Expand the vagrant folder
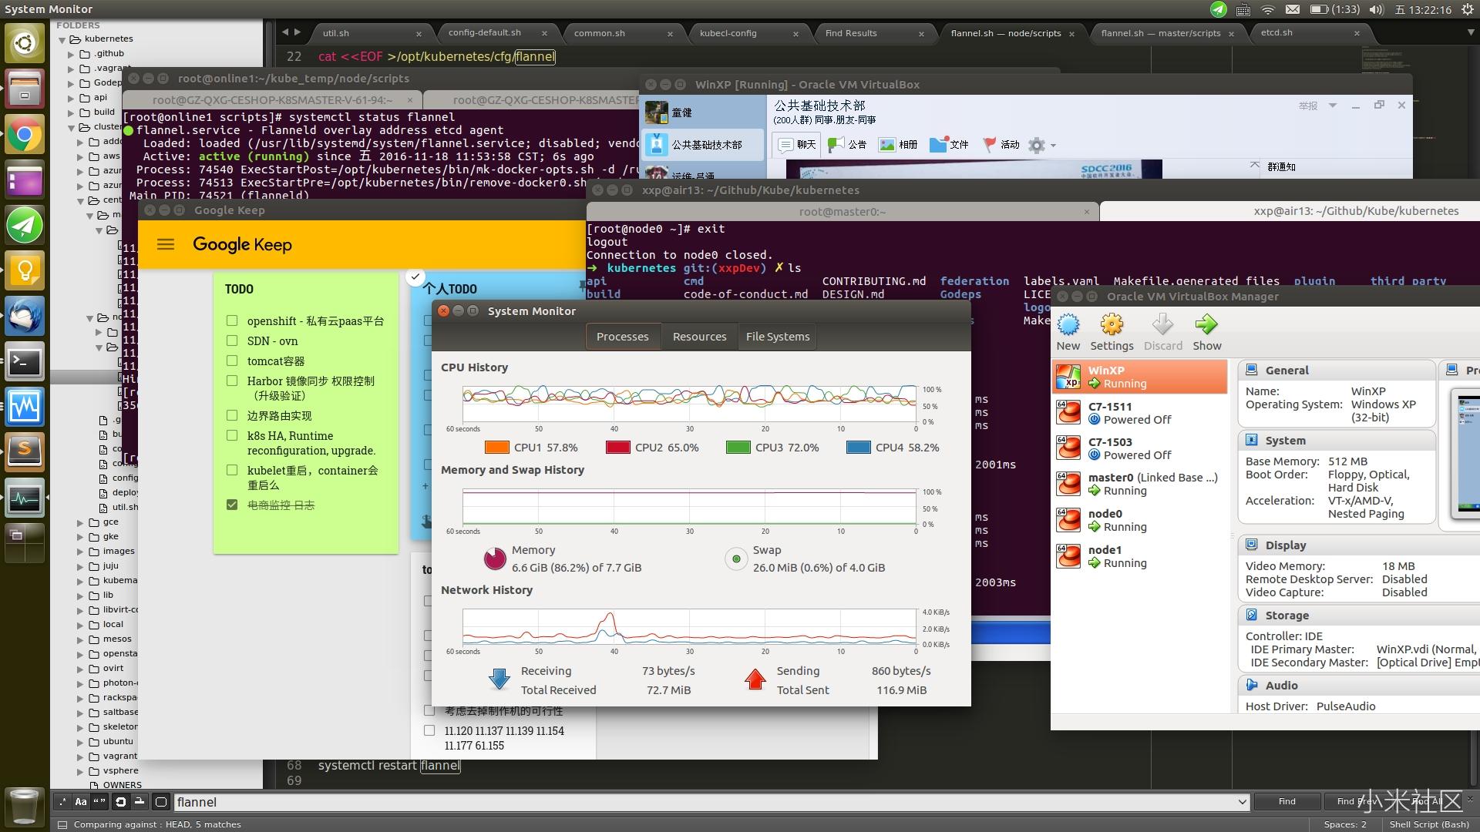Screen dimensions: 1480x832 (x=80, y=757)
